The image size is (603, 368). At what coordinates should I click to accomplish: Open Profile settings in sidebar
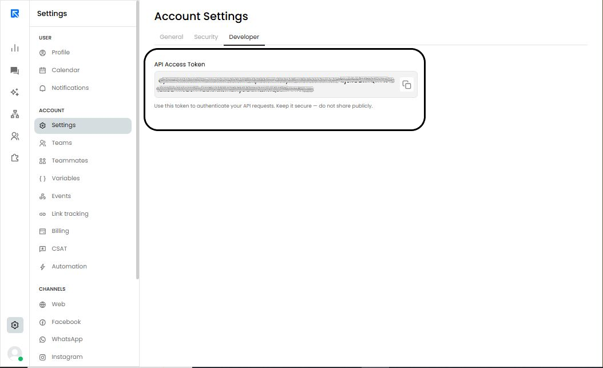tap(61, 53)
